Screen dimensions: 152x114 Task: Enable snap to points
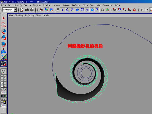pyautogui.click(x=124, y=10)
